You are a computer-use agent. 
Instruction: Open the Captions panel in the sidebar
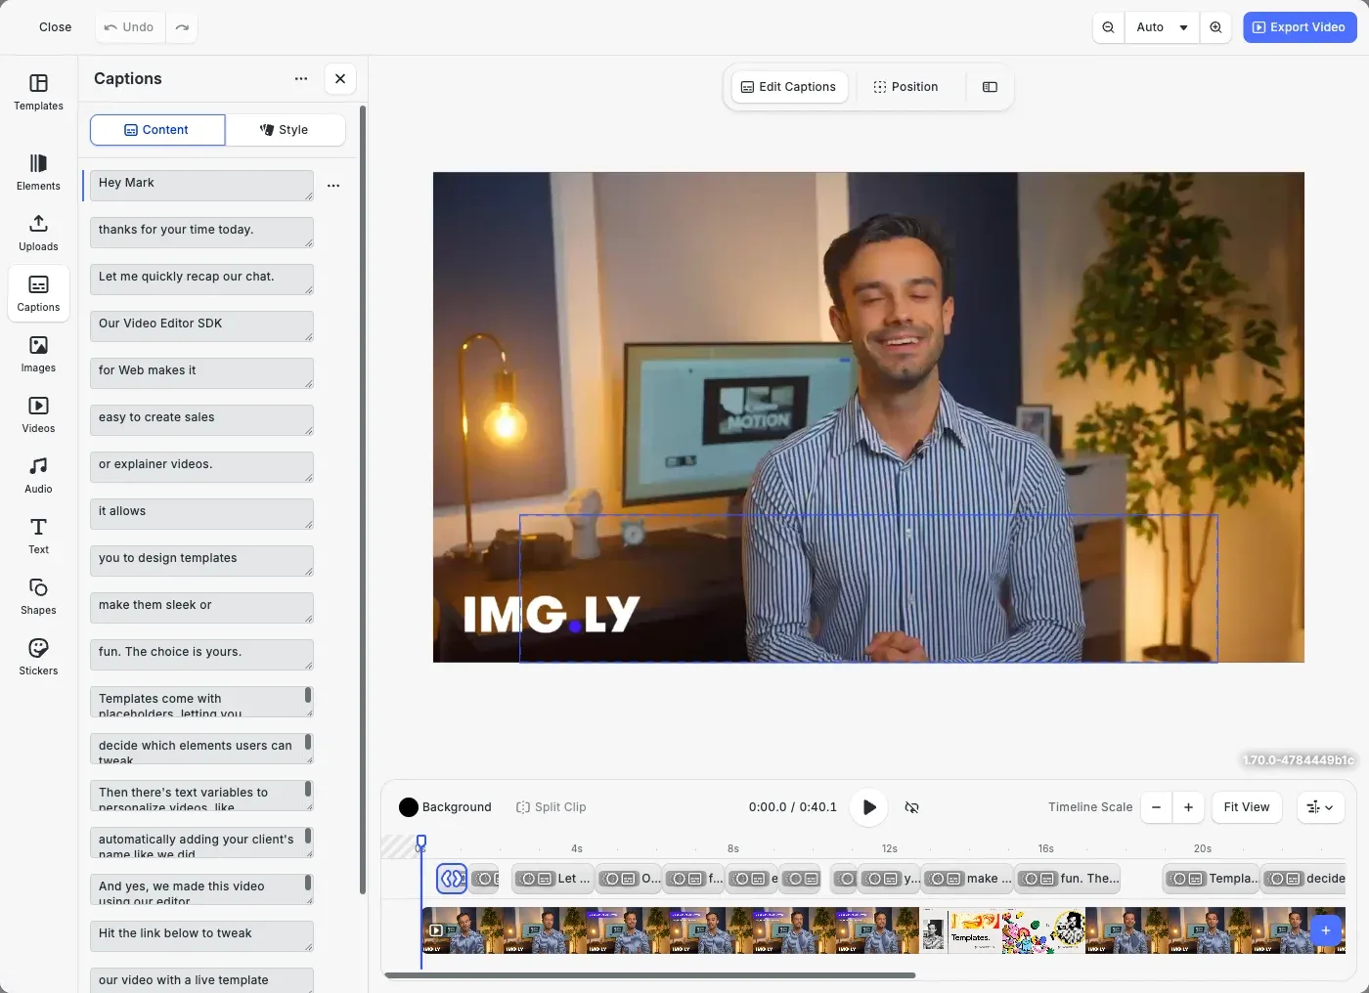(x=38, y=293)
